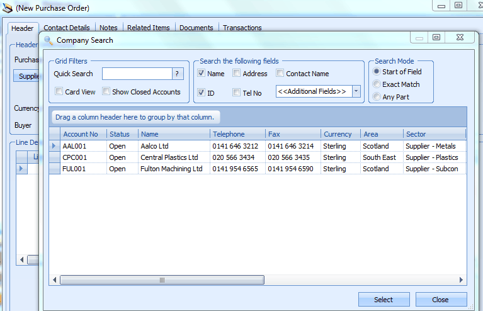This screenshot has height=311, width=483.
Task: Click the Quick Search help question-mark button
Action: [178, 74]
